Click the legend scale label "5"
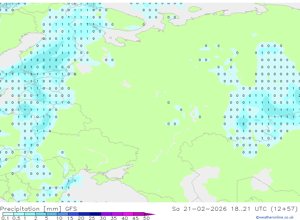The width and height of the screenshot is (300, 220). 46,218
